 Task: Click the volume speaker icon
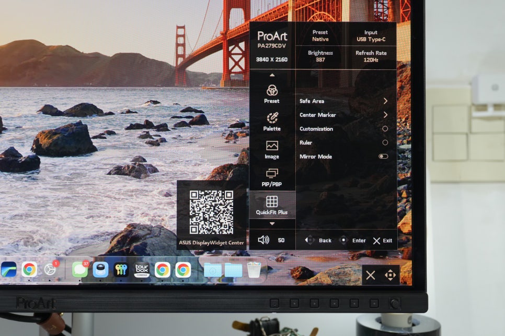(x=263, y=240)
